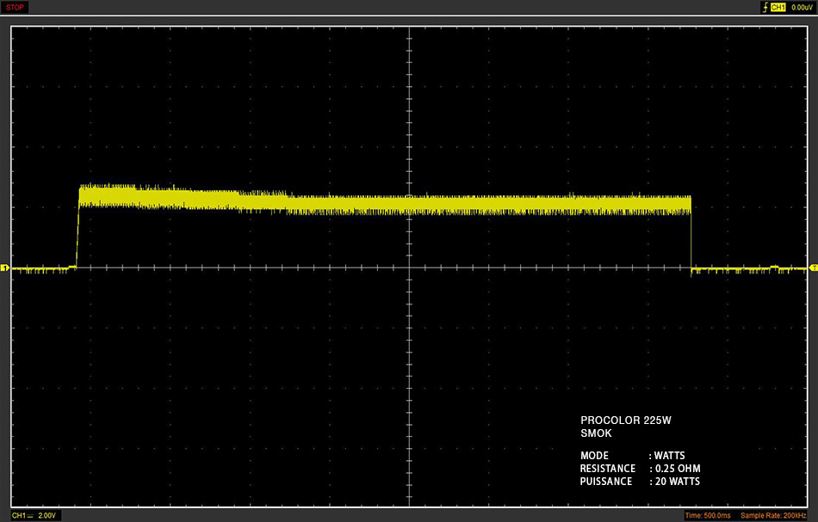Viewport: 818px width, 522px height.
Task: Open the Sample Rate 200kHz readout
Action: tap(773, 515)
